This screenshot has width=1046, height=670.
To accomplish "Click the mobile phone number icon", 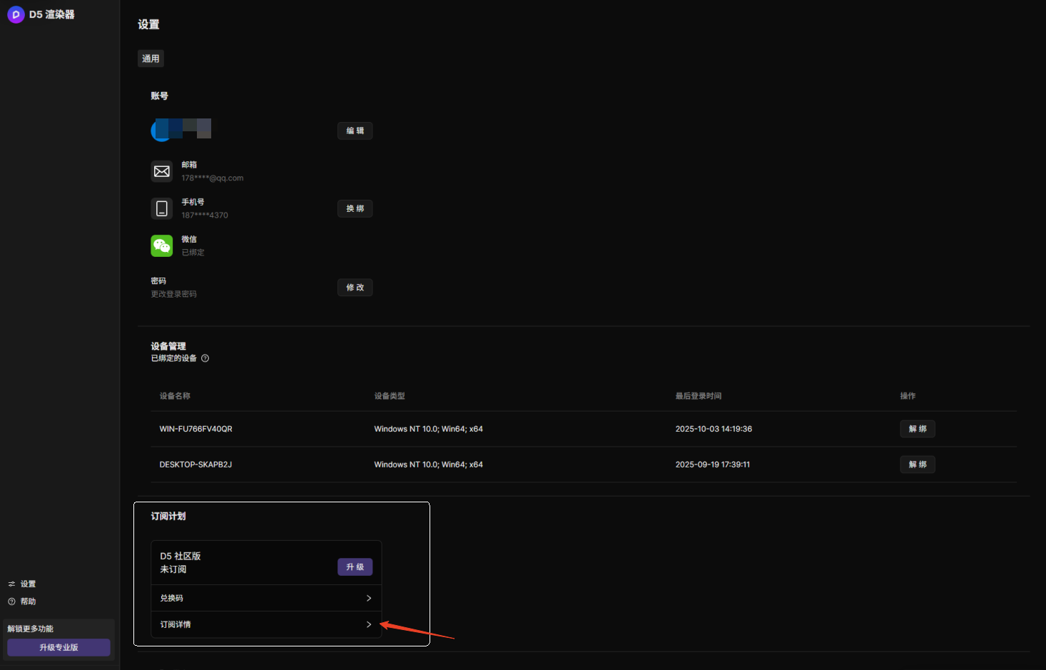I will click(x=162, y=208).
